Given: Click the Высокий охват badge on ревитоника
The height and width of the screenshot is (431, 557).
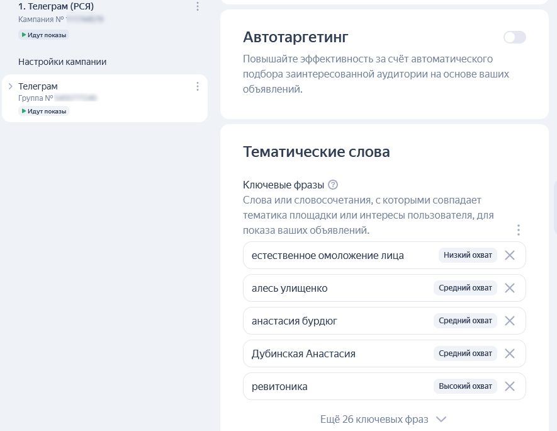Looking at the screenshot, I should point(465,386).
